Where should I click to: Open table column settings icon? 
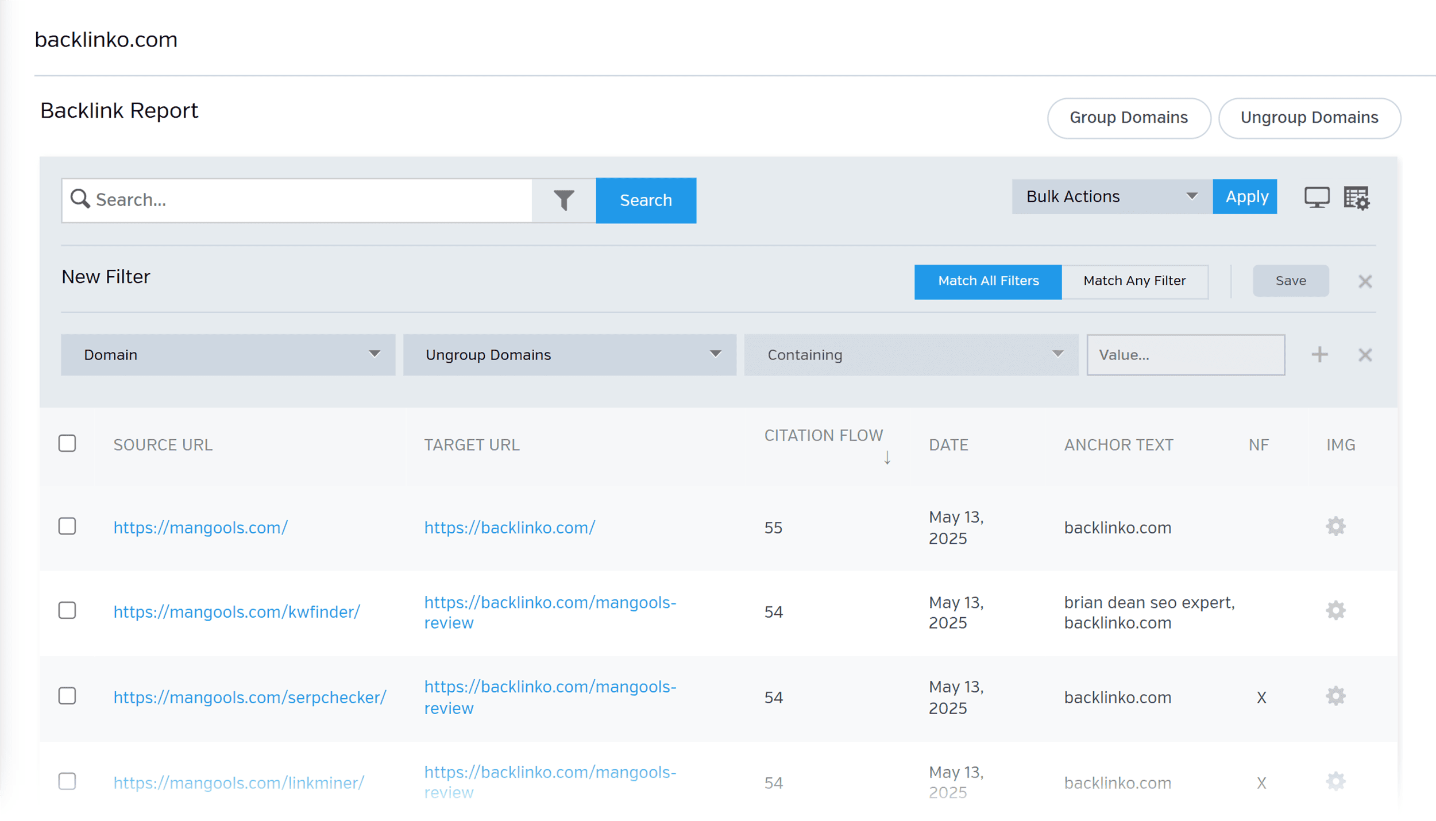[x=1357, y=198]
